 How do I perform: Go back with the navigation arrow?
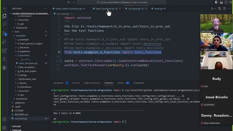[x=69, y=2]
